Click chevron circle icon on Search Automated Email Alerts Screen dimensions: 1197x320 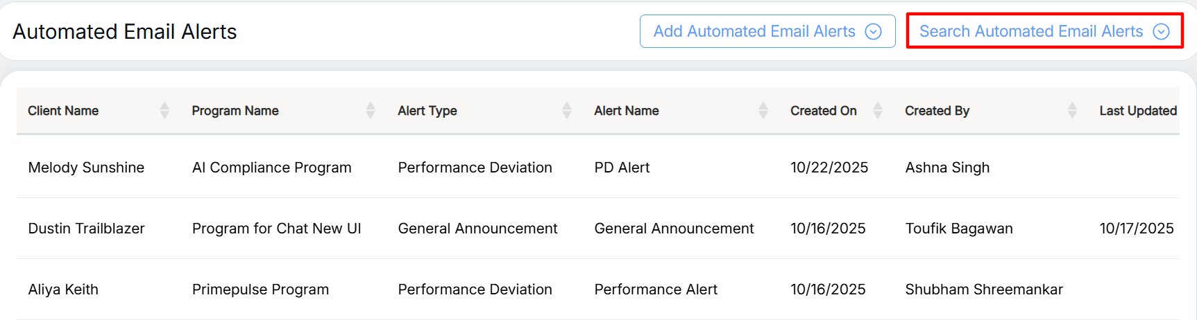coord(1161,32)
